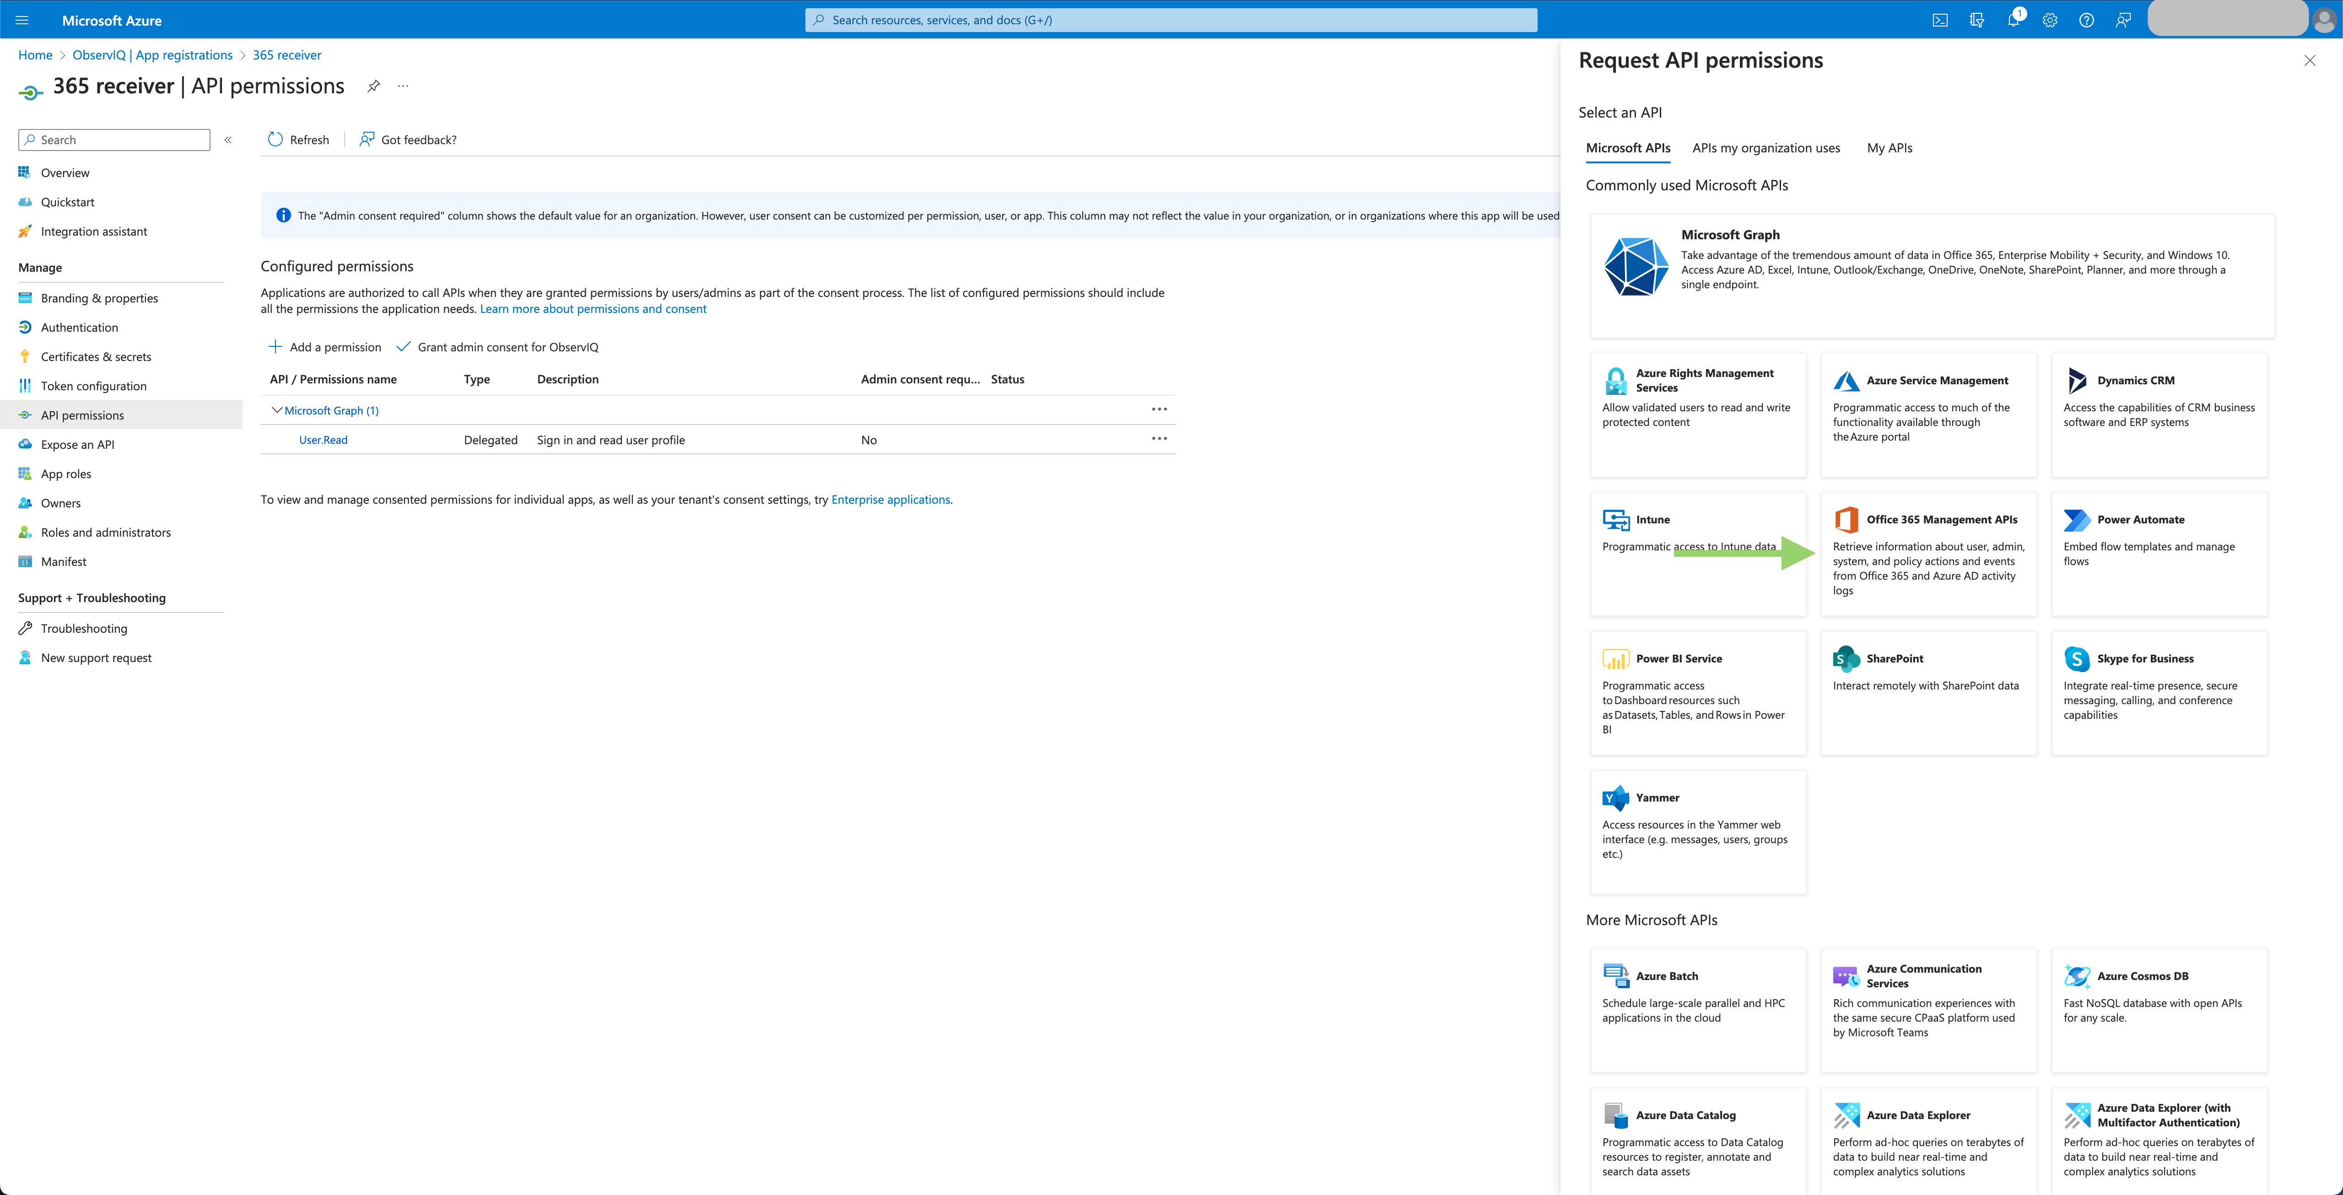Click the help question mark icon
The image size is (2343, 1195).
coord(2087,19)
